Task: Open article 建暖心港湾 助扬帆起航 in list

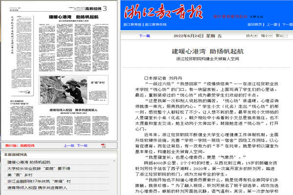Action: coord(29,161)
